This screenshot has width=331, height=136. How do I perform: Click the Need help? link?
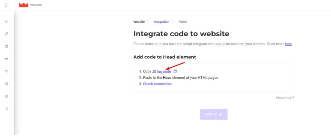[x=285, y=98]
